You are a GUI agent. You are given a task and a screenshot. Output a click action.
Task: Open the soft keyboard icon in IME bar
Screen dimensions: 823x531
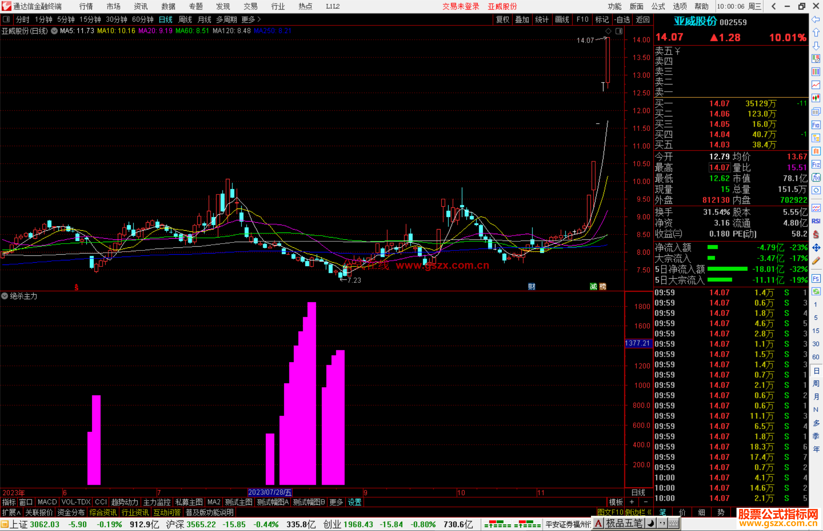[x=674, y=524]
